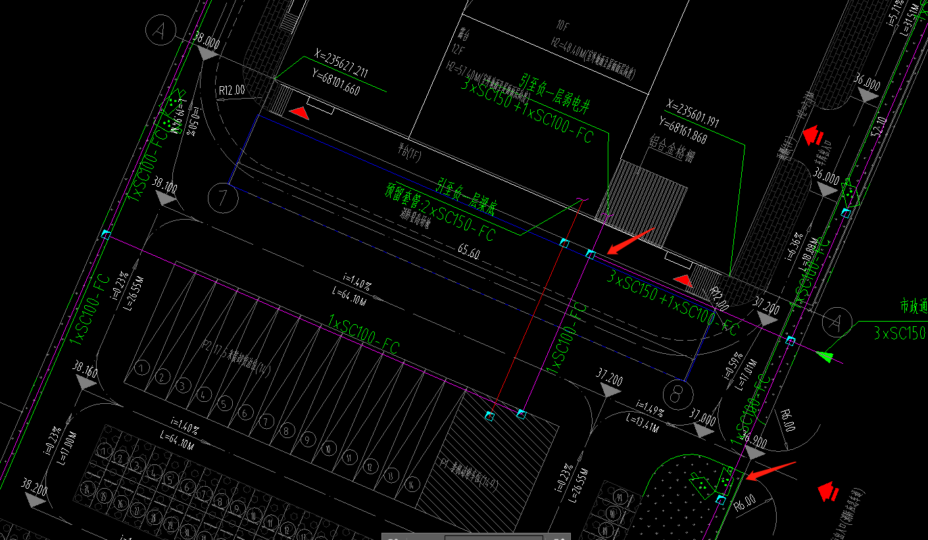This screenshot has width=928, height=540.
Task: Pick cyan square where the red line crosses the blue line
Action: [564, 243]
